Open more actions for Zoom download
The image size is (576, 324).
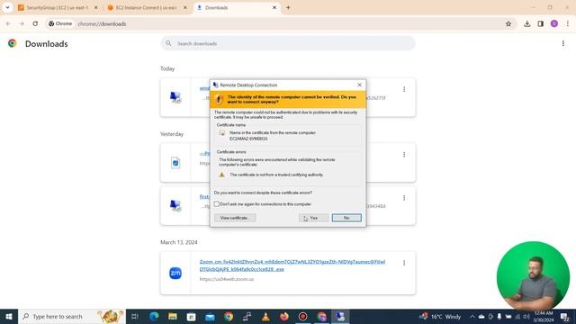coord(404,263)
